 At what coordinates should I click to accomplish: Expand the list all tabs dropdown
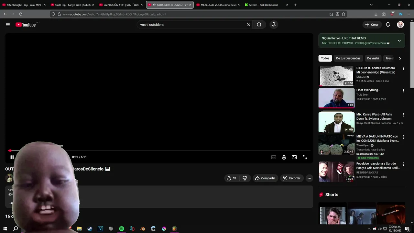[371, 5]
